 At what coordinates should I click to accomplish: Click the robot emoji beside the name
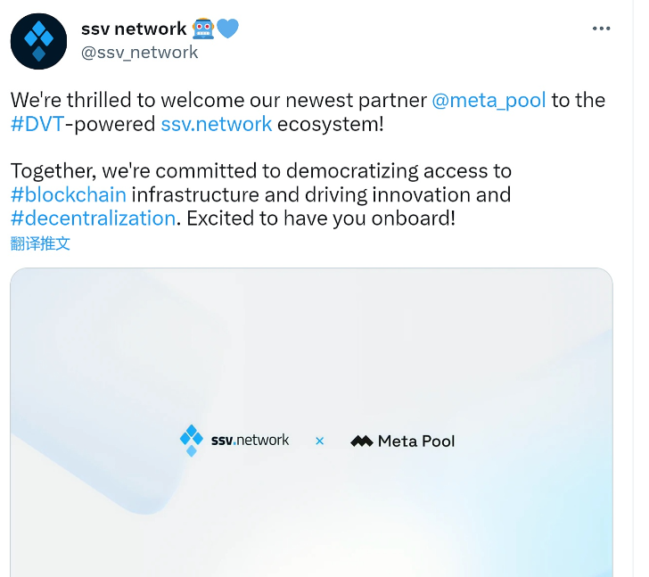pyautogui.click(x=203, y=29)
